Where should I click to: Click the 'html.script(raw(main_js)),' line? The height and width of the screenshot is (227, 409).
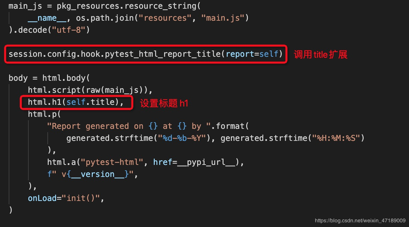tap(90, 90)
